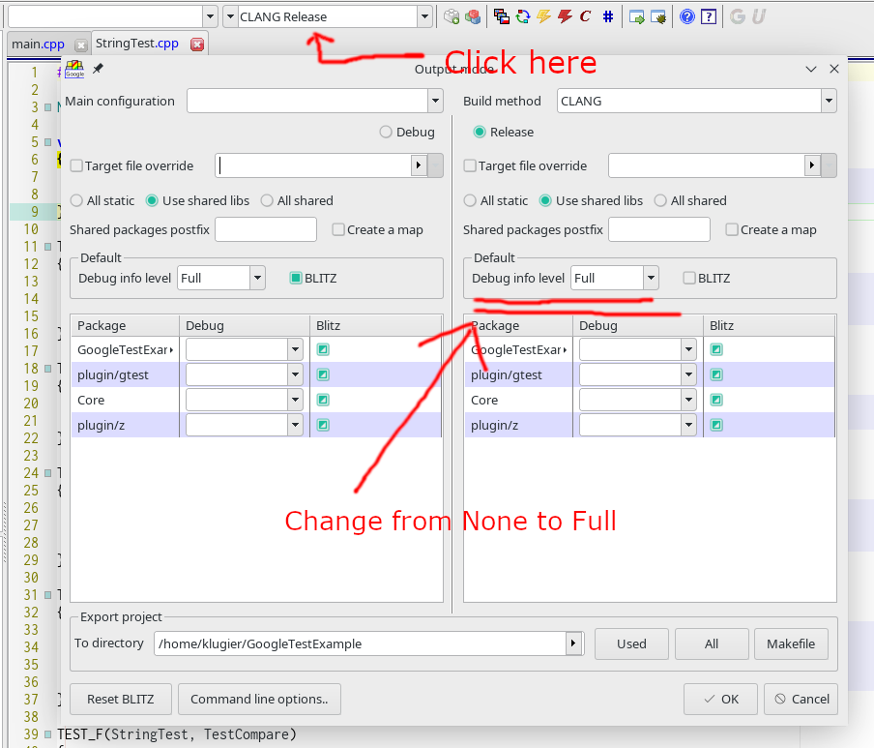Select All static radio in Release column
This screenshot has width=874, height=748.
click(470, 200)
